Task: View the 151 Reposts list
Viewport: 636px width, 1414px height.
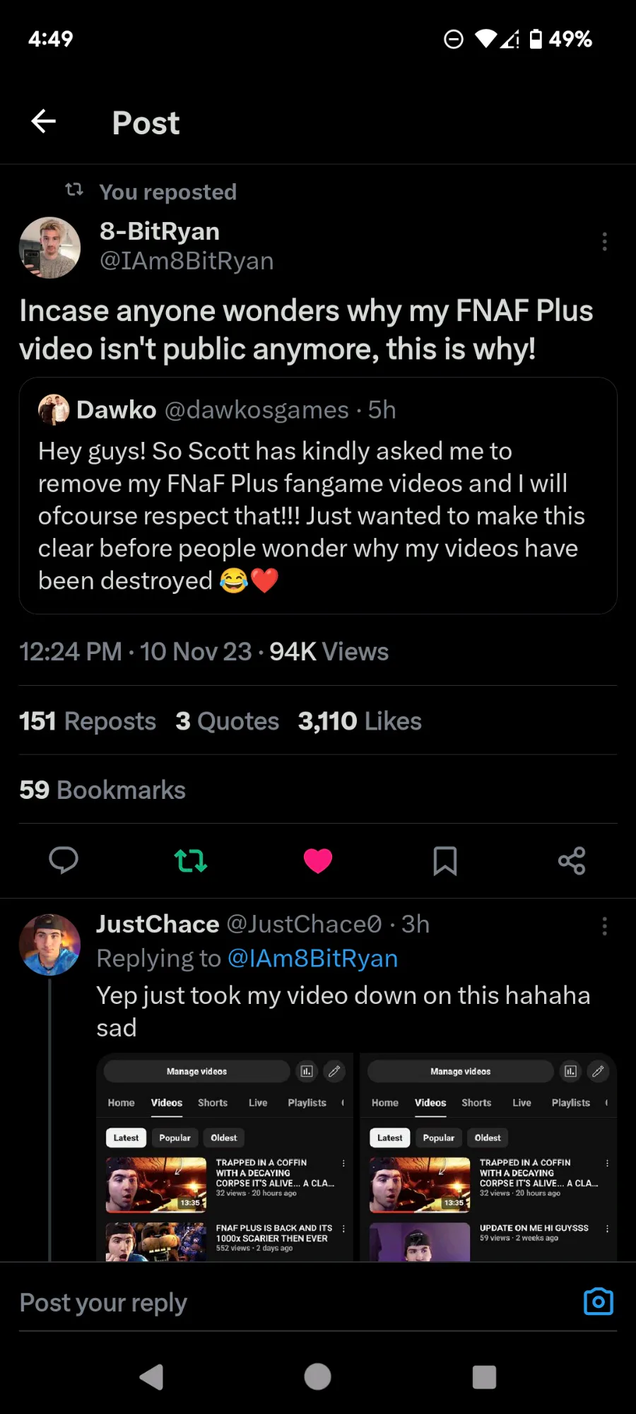Action: point(88,721)
